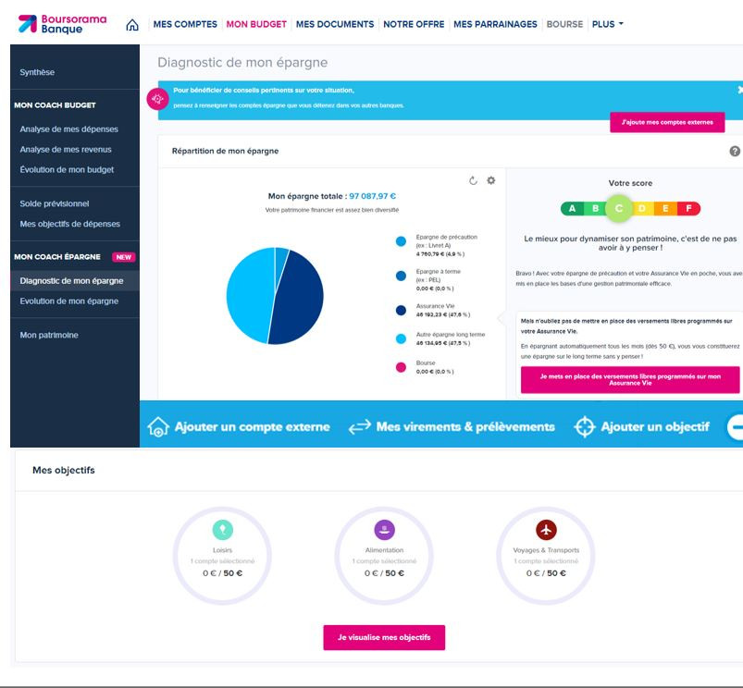The height and width of the screenshot is (688, 743).
Task: Click the transfer arrows icon
Action: pos(360,427)
